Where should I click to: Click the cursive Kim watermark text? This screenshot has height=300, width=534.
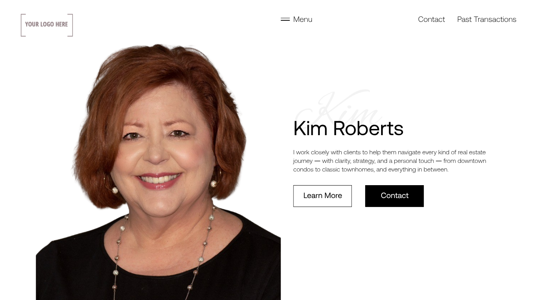pos(339,107)
